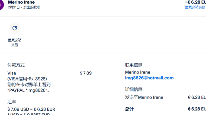The image size is (206, 115).
Task: Click the 重复这笔交易 link at top right
Action: (x=195, y=7)
